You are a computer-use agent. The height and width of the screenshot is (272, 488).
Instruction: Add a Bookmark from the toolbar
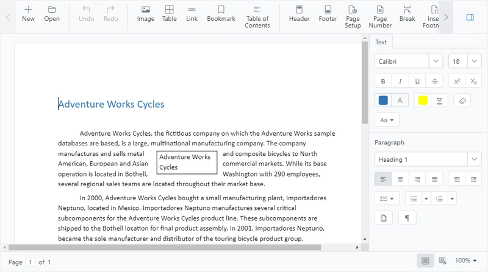[221, 14]
